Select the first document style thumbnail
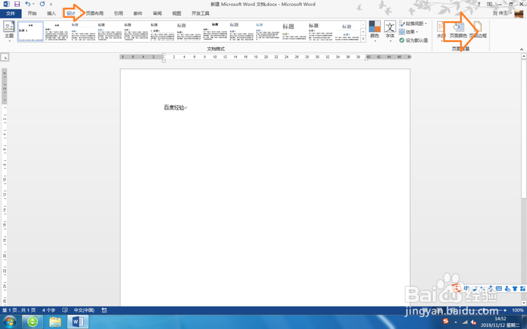This screenshot has width=527, height=329. 30,32
